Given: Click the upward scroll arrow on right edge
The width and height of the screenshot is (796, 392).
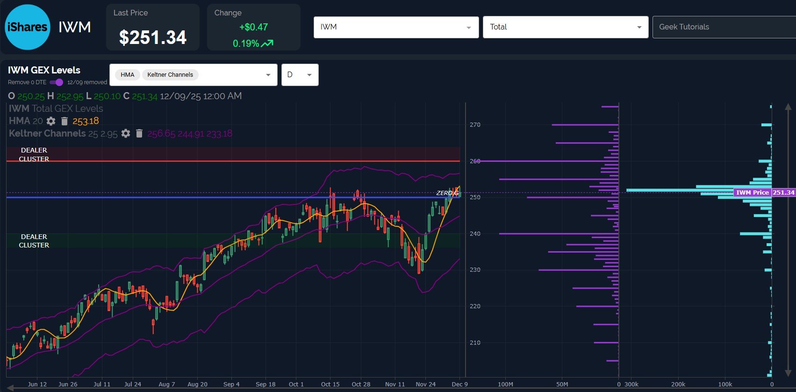Looking at the screenshot, I should (x=789, y=107).
